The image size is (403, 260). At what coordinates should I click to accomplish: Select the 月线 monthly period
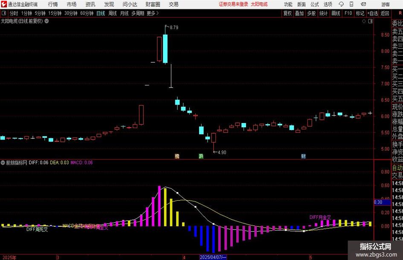(124, 13)
